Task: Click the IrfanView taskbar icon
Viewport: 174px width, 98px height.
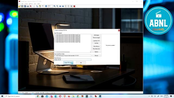Action: (x=96, y=96)
